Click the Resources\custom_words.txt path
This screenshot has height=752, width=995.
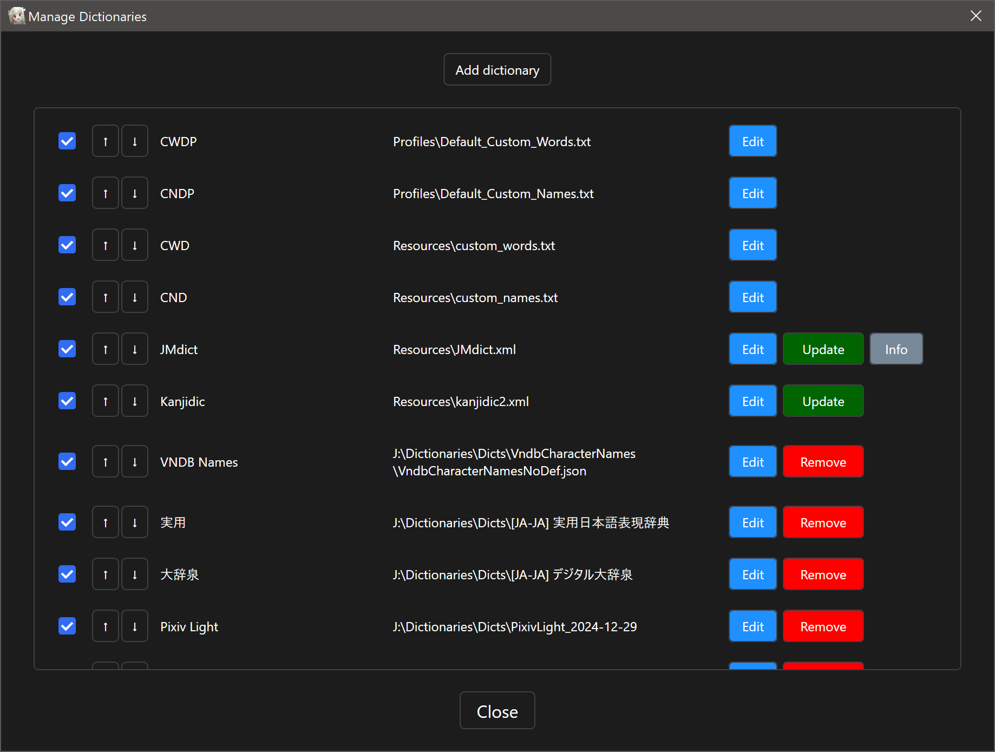point(474,246)
